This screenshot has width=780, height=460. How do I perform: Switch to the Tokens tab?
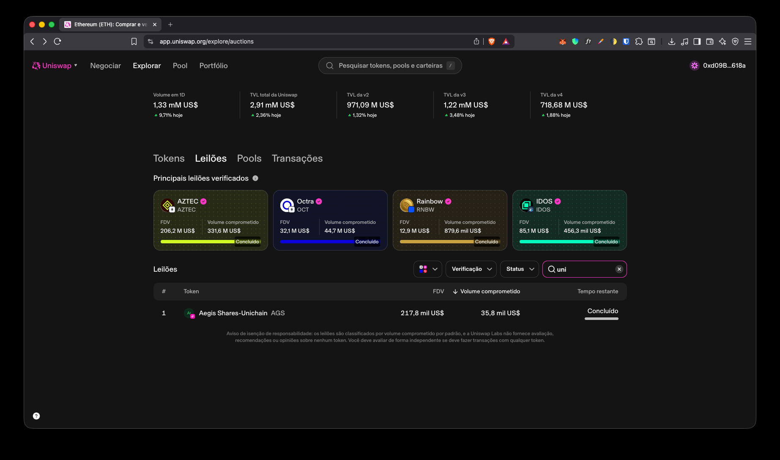(x=169, y=158)
